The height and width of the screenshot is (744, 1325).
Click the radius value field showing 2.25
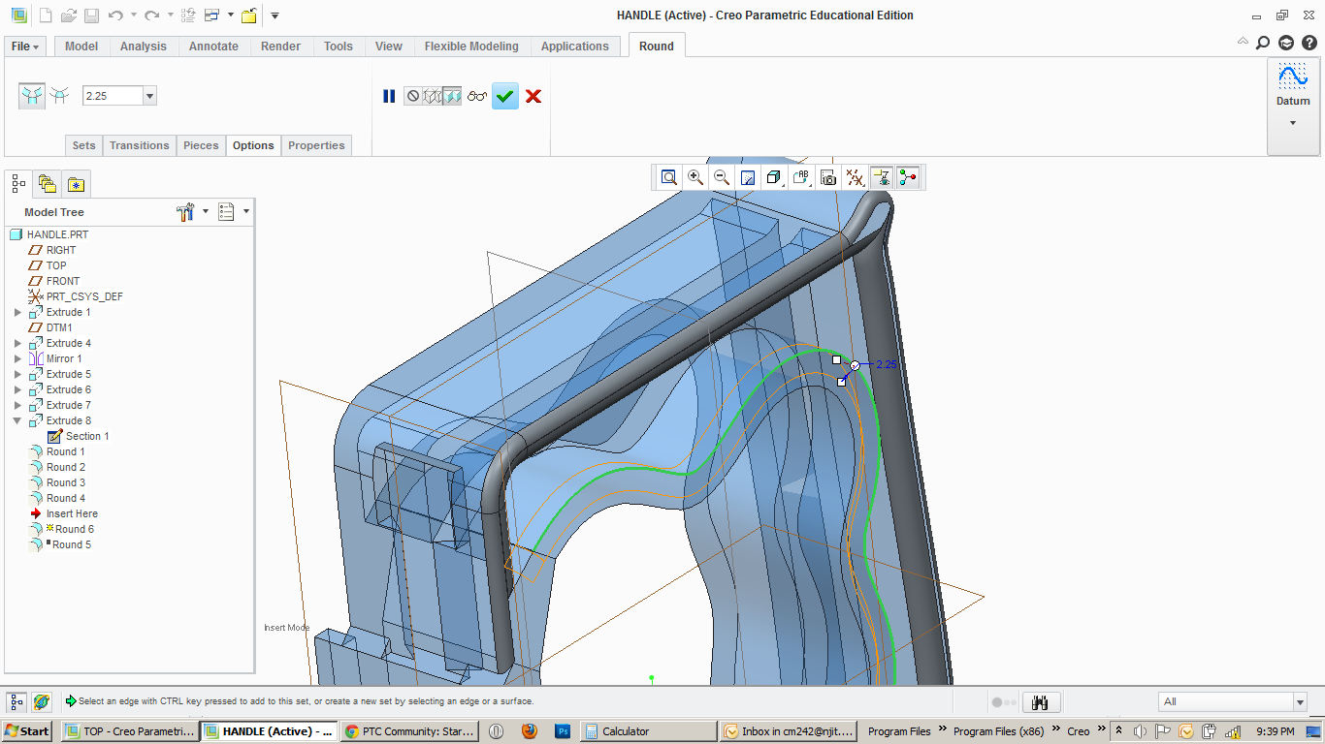pos(113,96)
